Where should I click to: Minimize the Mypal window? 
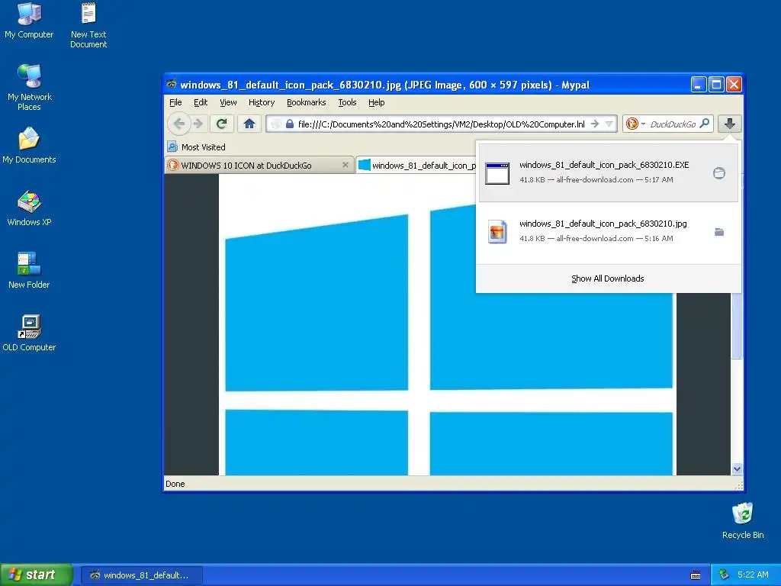(699, 85)
